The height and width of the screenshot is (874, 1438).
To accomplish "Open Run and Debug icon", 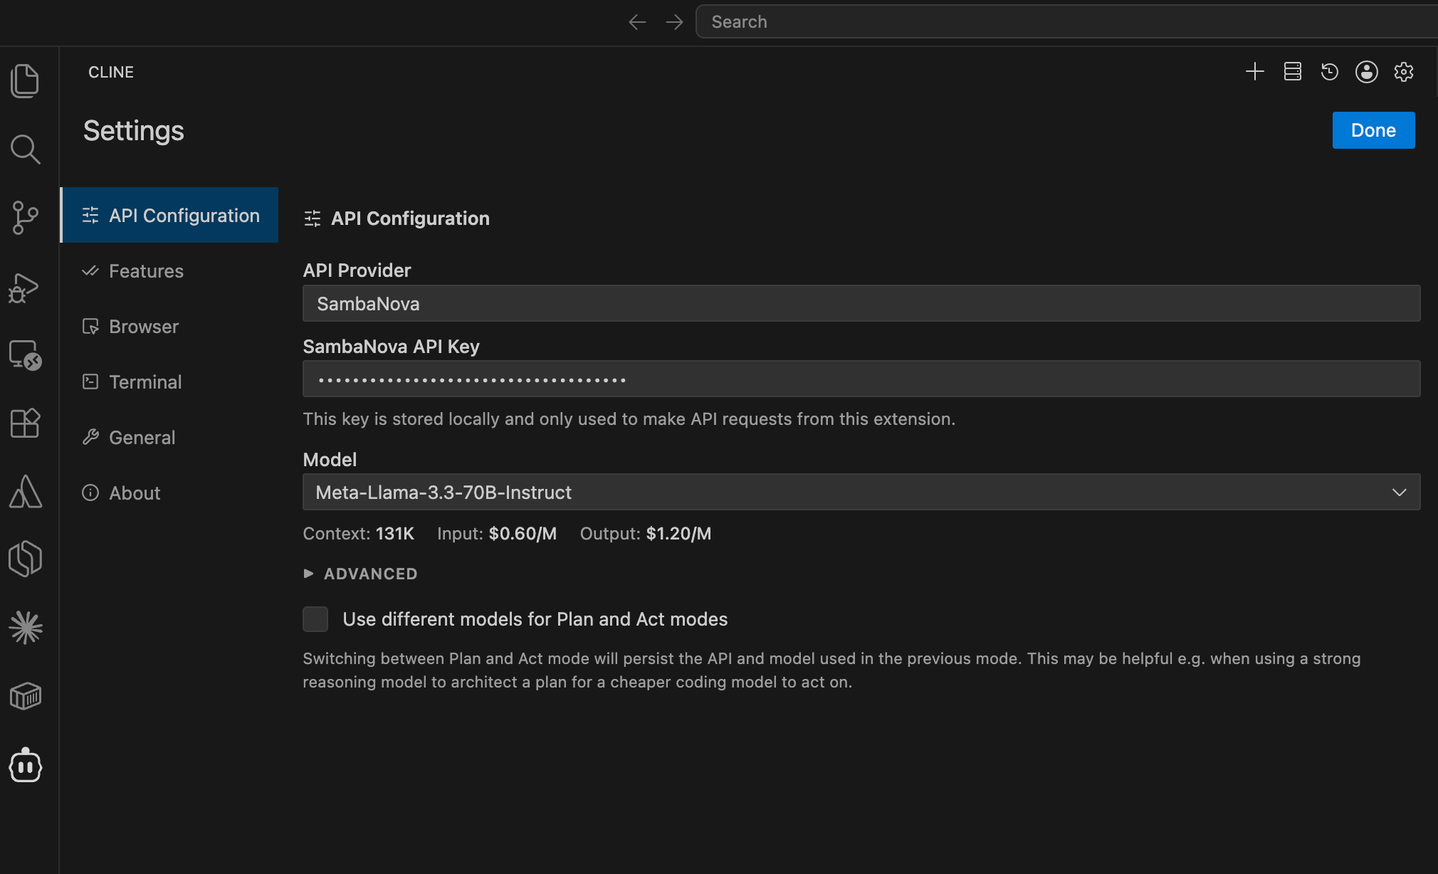I will coord(23,287).
